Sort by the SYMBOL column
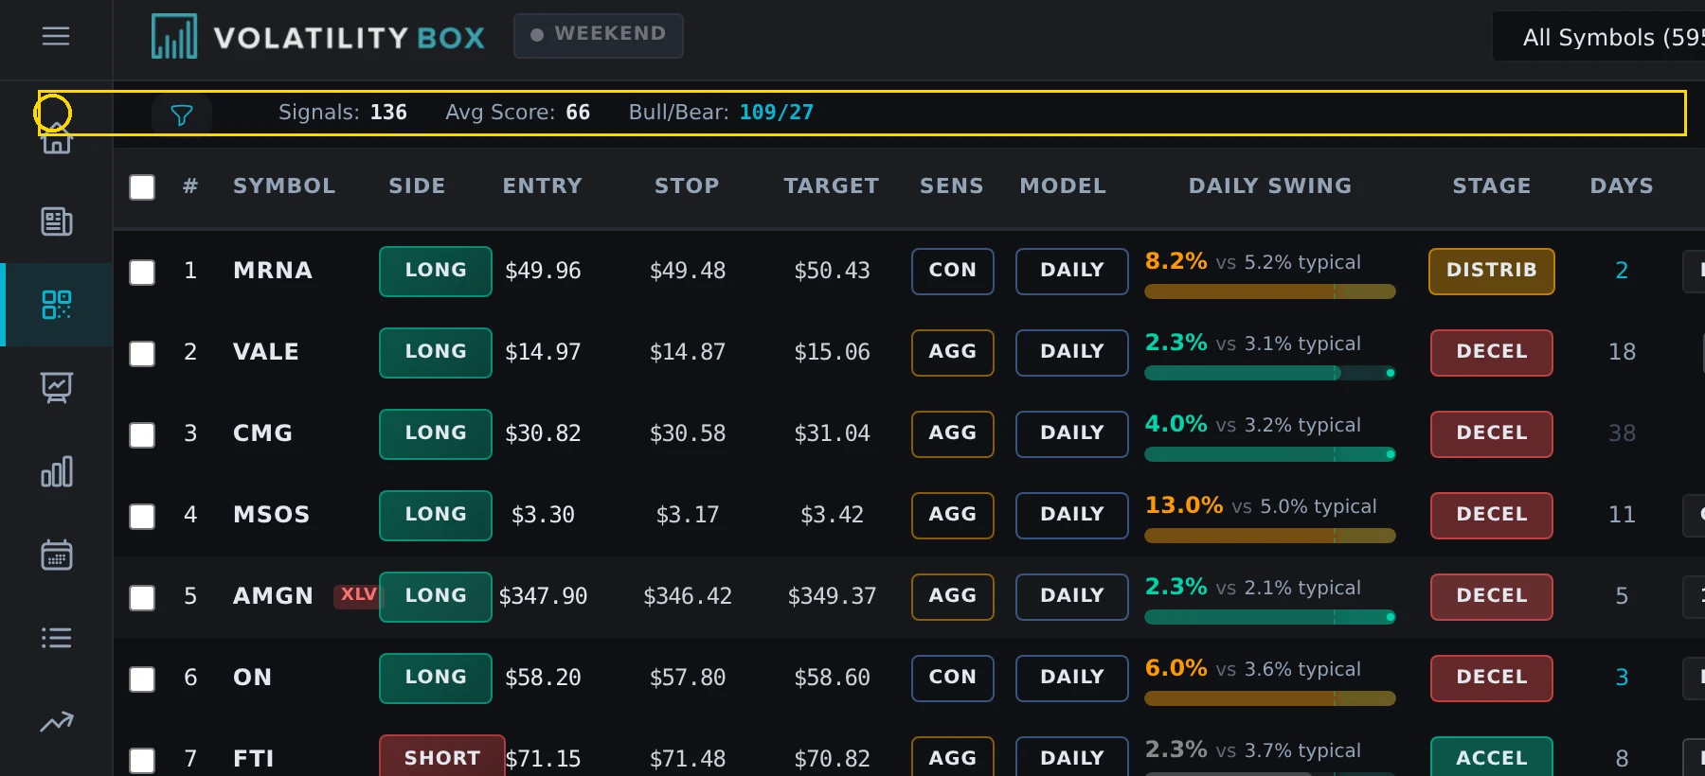1705x776 pixels. click(x=284, y=186)
